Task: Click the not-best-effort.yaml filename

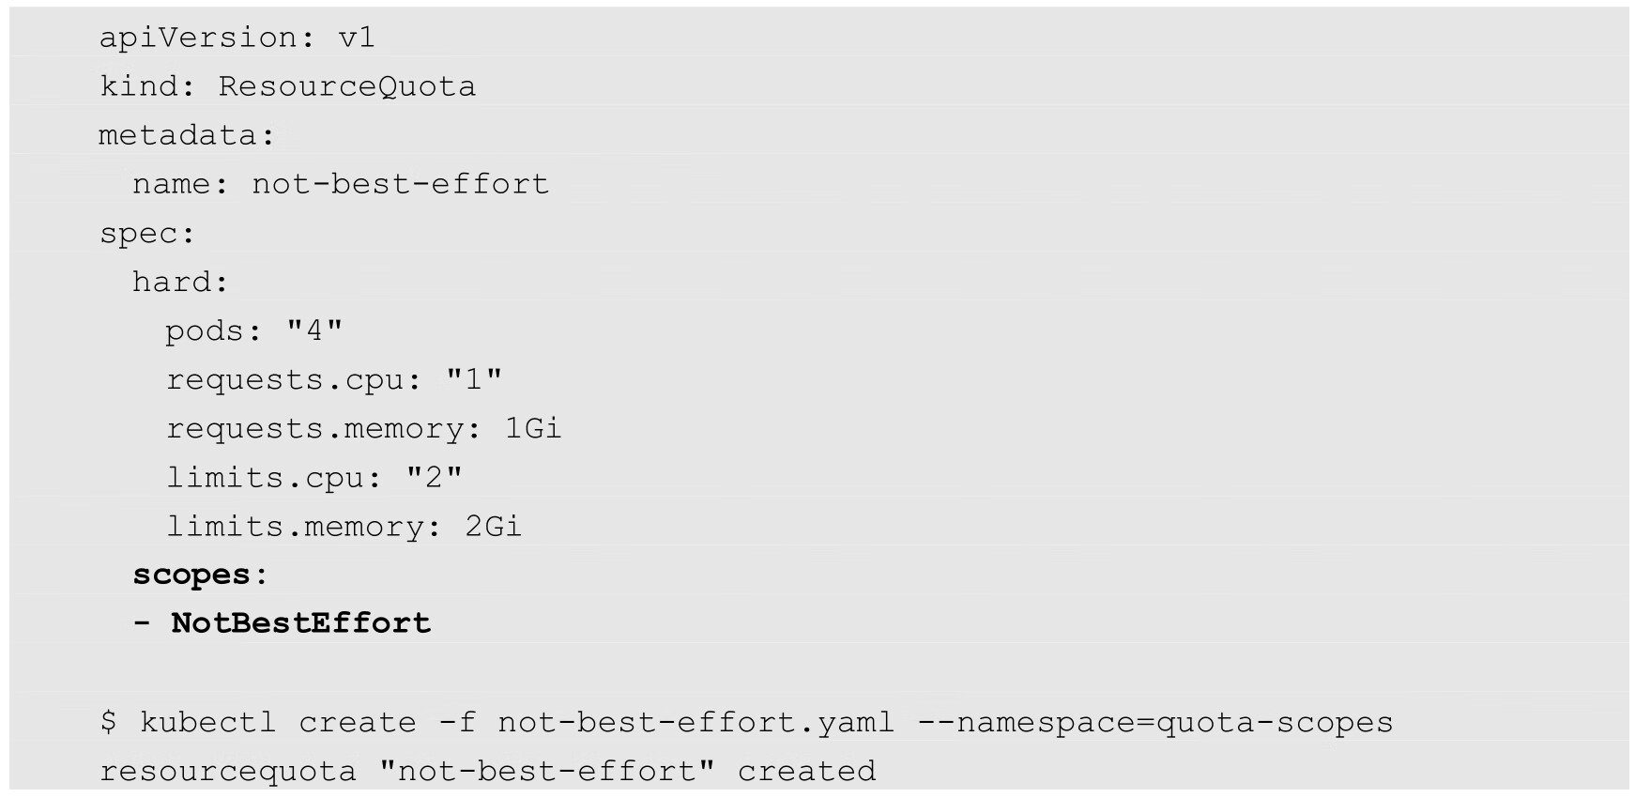Action: (695, 722)
